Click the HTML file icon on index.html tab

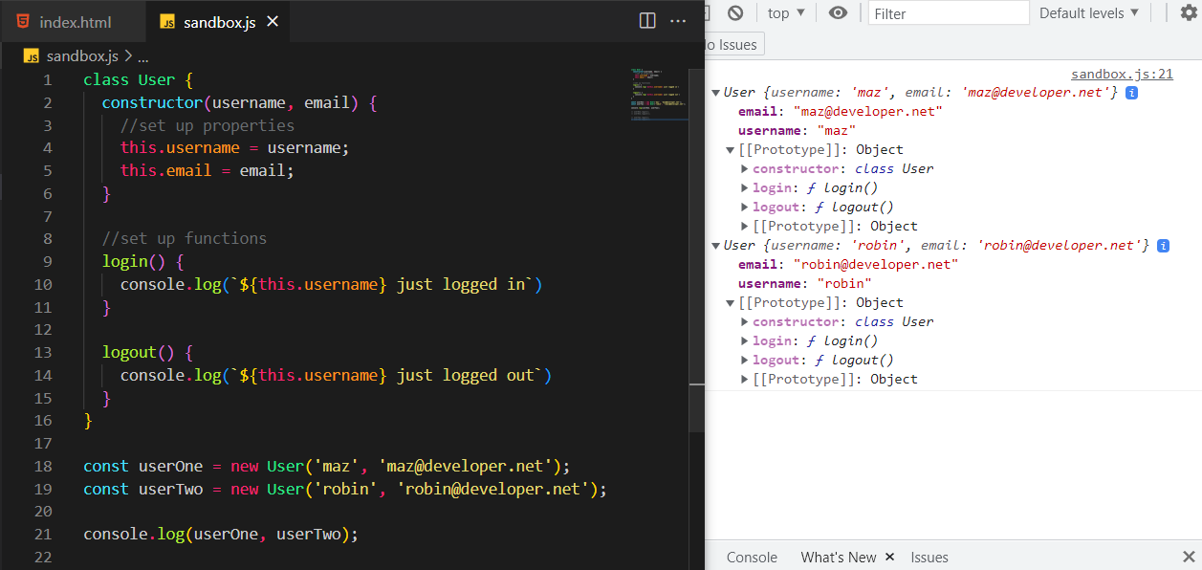click(x=23, y=21)
